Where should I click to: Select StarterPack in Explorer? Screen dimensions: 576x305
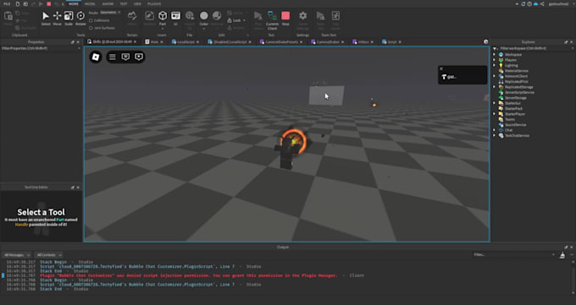click(513, 108)
